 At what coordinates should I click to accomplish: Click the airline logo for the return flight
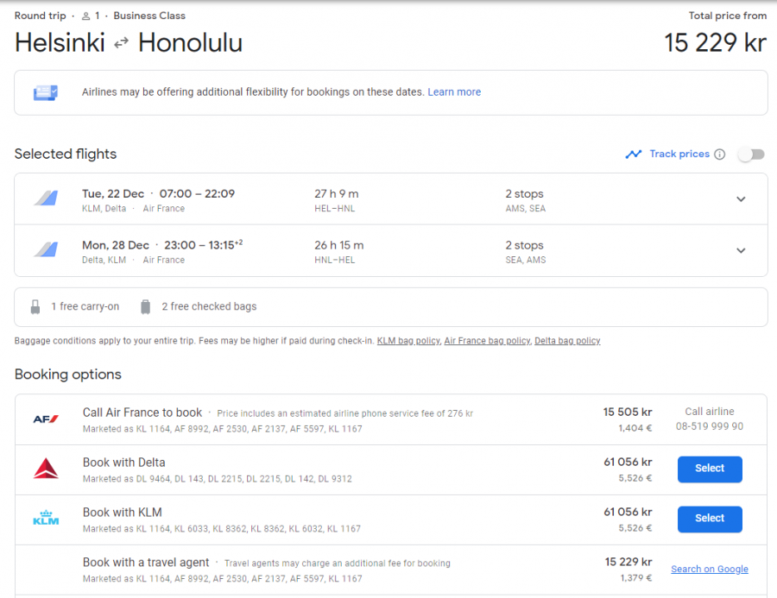46,249
